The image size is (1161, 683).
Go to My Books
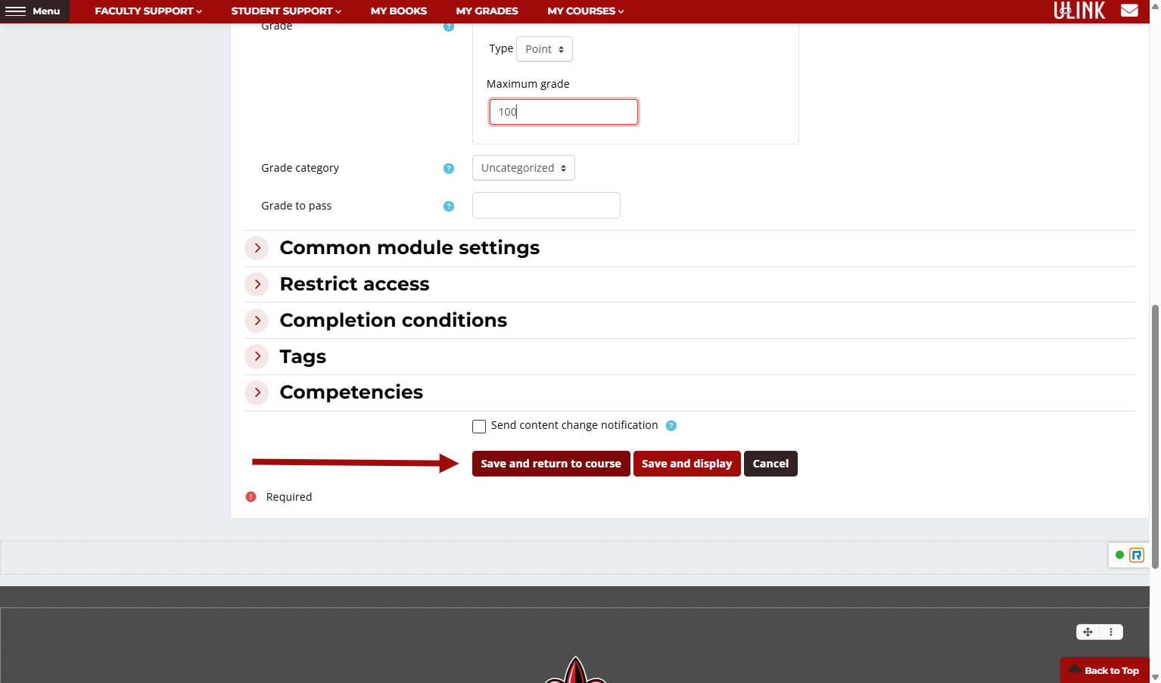399,11
